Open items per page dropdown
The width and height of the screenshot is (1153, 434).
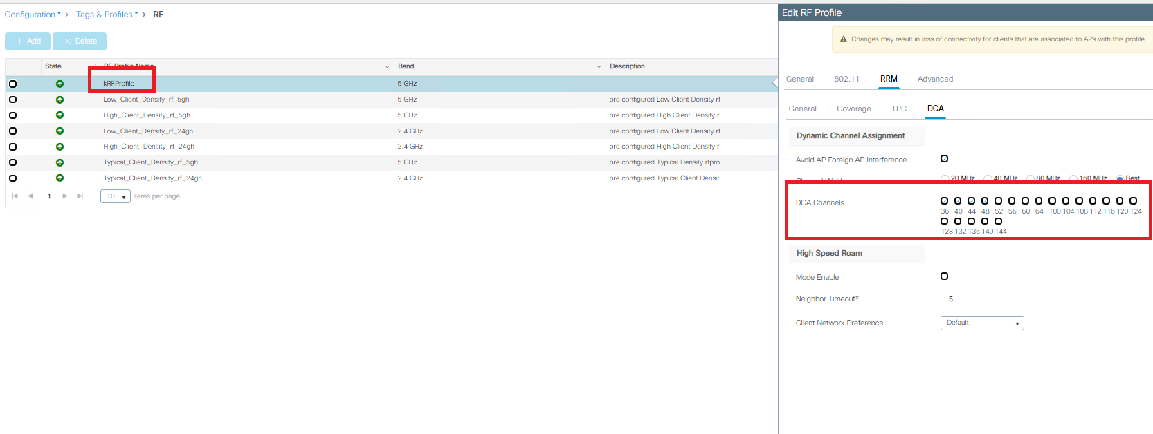point(116,196)
